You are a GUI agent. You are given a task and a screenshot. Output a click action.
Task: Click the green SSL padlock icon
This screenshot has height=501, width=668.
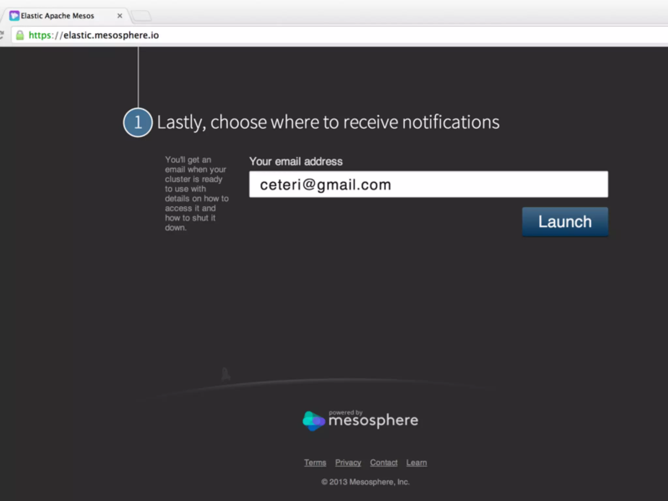20,35
